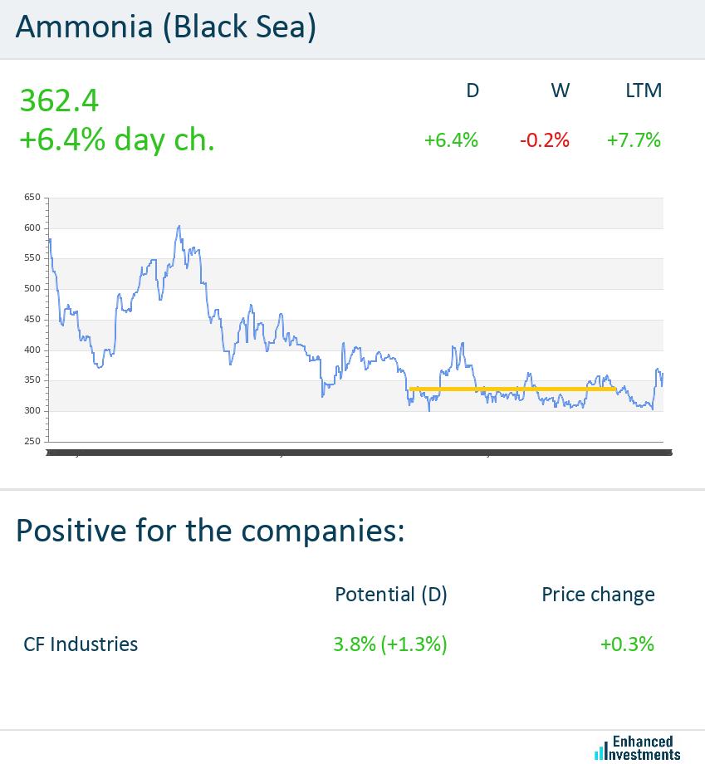Select the W period column header
The width and height of the screenshot is (705, 764).
click(561, 91)
